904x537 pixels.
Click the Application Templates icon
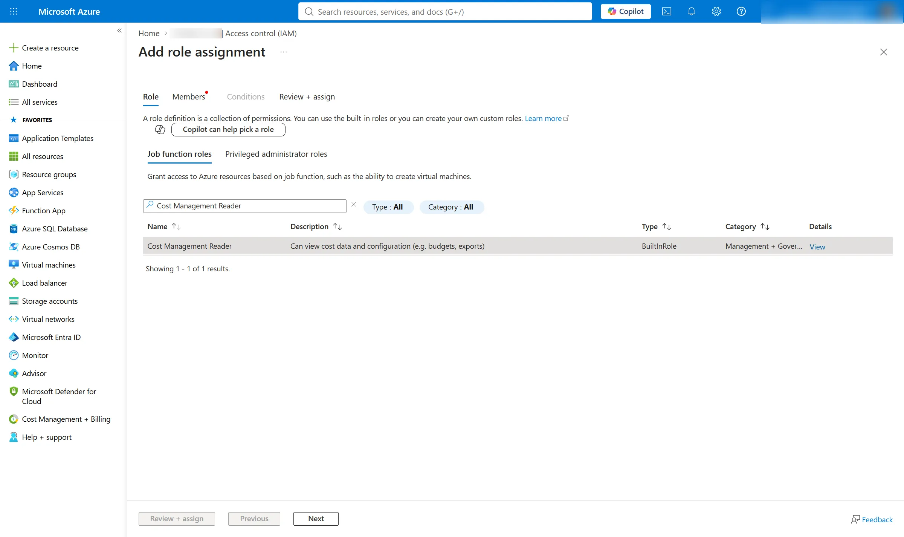tap(14, 138)
